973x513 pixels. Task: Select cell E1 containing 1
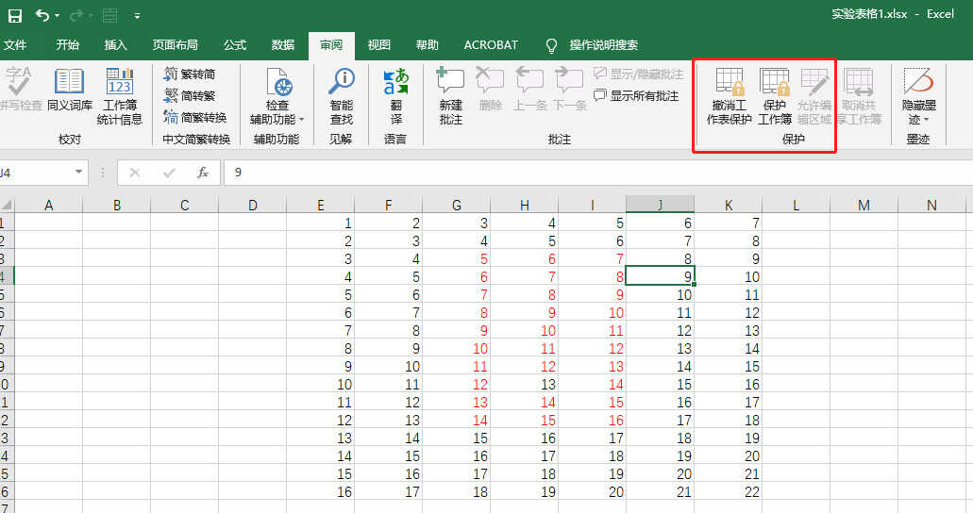(x=320, y=223)
